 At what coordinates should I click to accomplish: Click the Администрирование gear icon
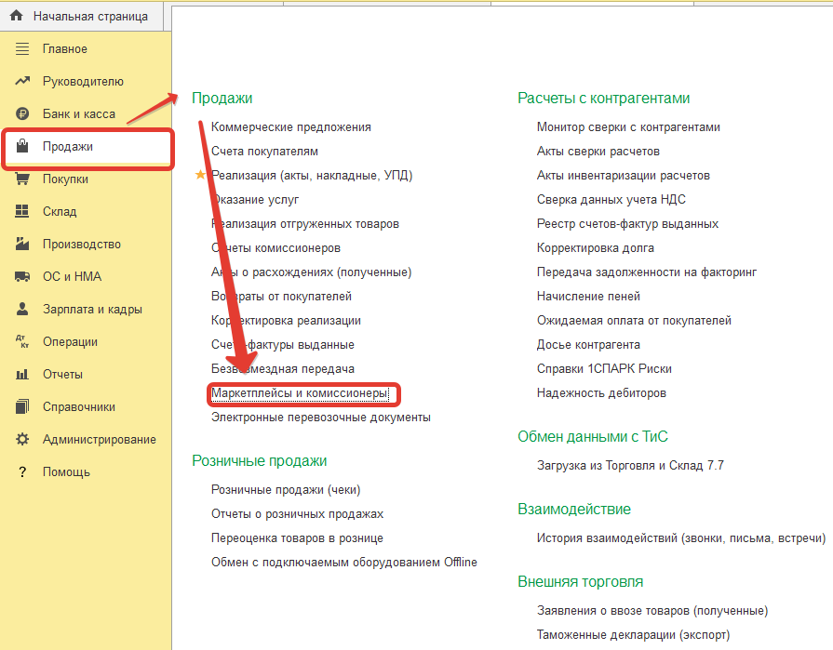click(22, 440)
